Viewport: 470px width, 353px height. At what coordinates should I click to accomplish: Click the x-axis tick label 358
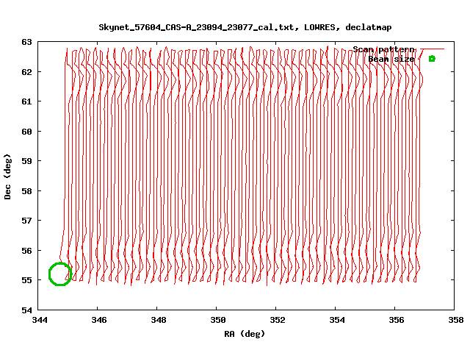(456, 320)
